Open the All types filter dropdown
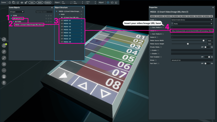Viewport: 217px width, 122px height. tap(17, 12)
